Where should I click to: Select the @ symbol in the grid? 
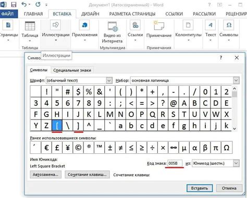pyautogui.click(x=174, y=103)
